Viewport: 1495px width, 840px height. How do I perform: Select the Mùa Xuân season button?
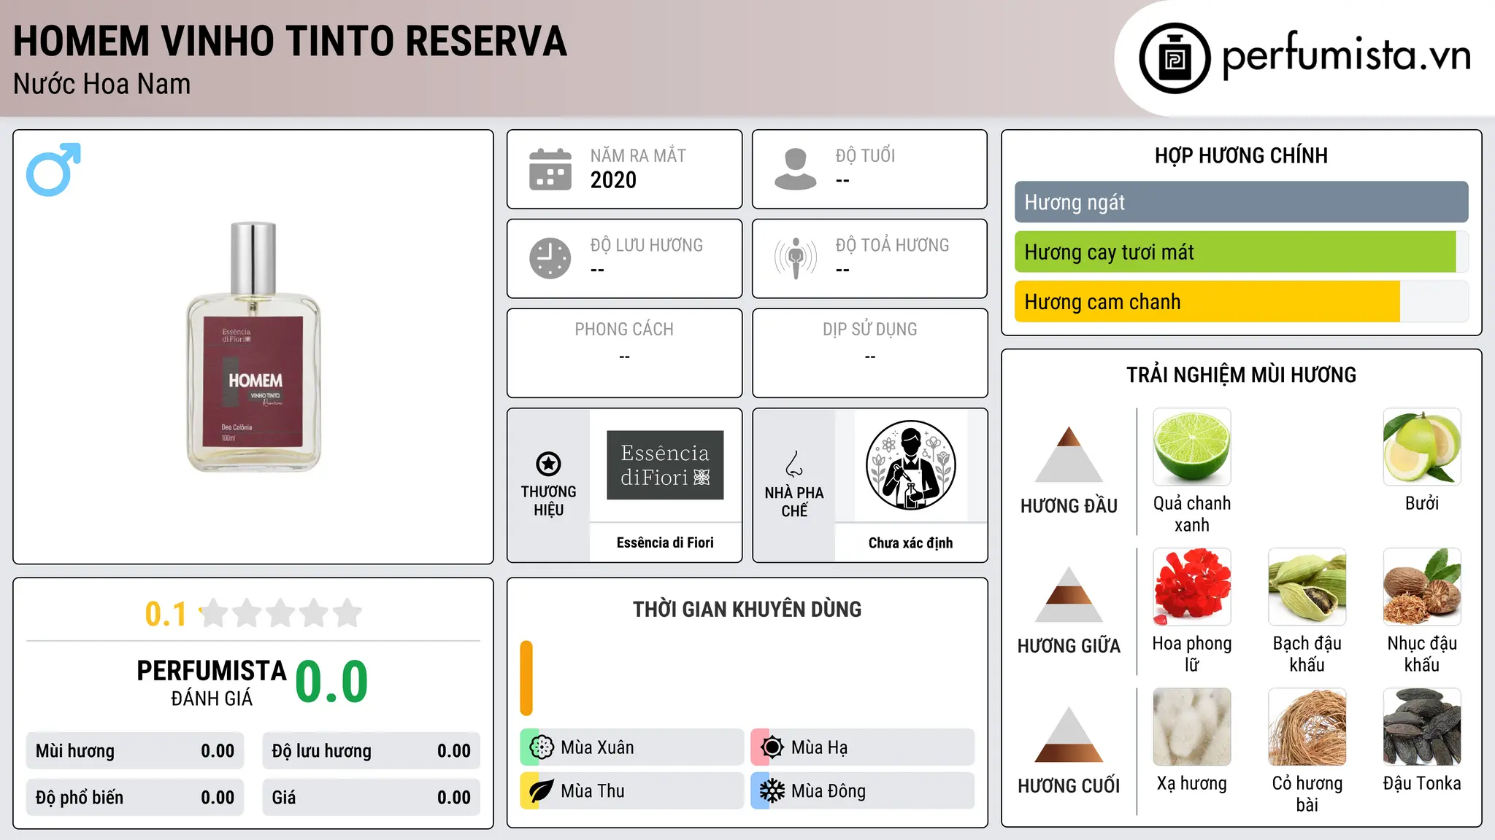[631, 747]
